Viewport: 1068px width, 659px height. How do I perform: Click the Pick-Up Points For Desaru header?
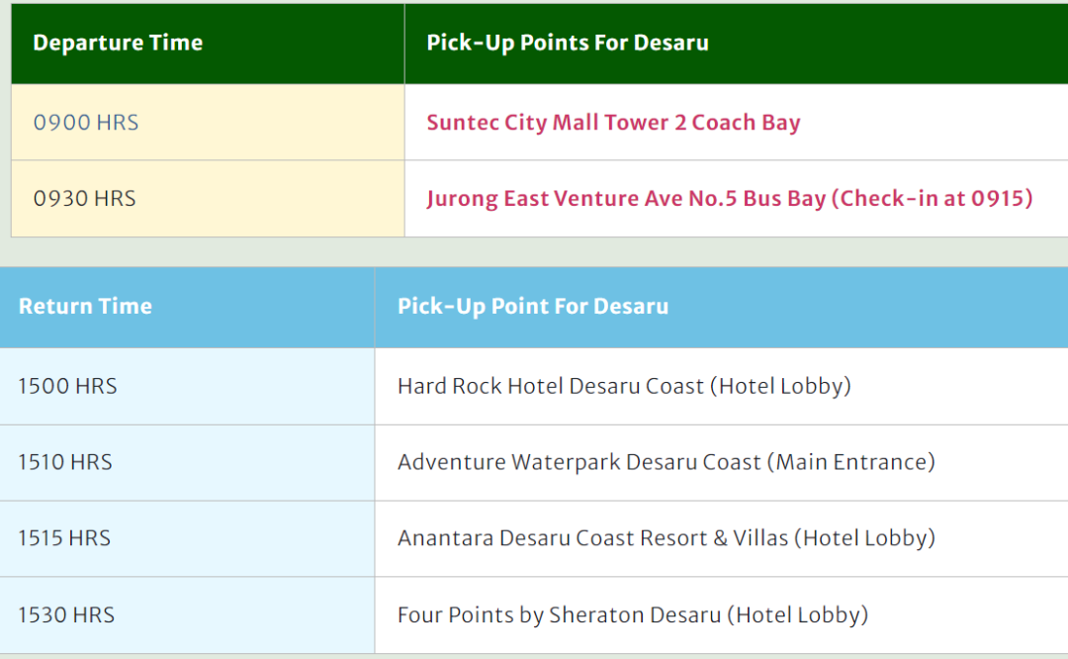737,44
